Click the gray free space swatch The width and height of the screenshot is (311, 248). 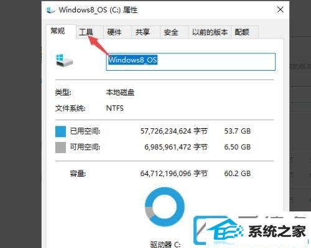60,148
